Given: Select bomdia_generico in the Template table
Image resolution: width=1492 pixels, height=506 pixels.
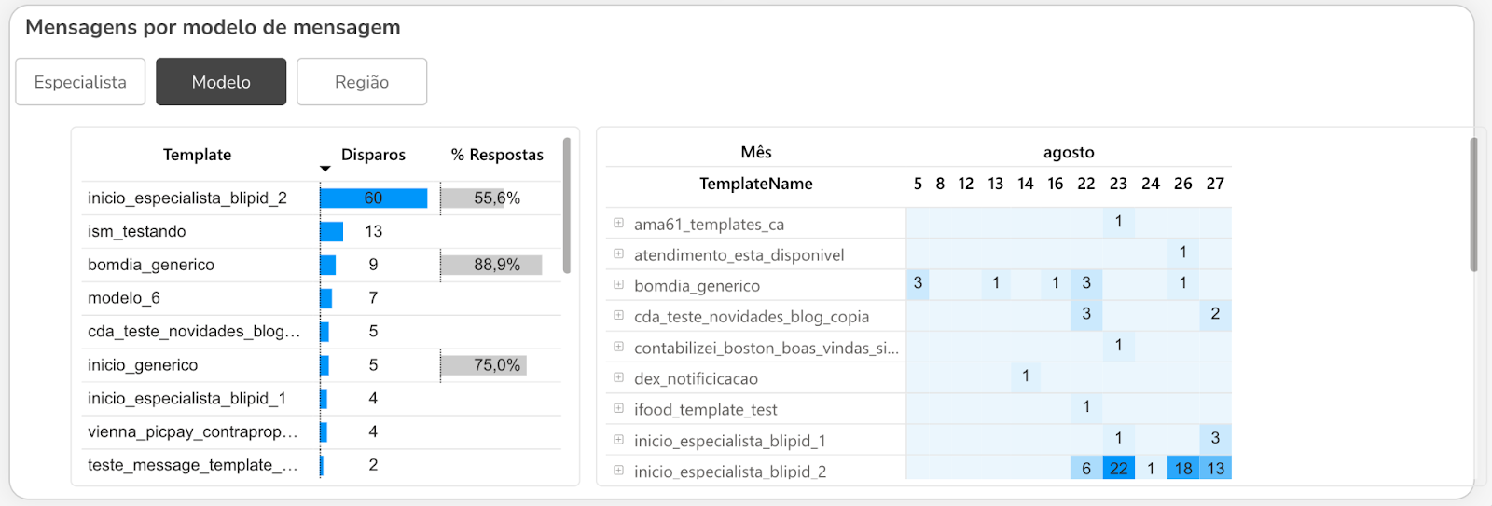Looking at the screenshot, I should (151, 265).
